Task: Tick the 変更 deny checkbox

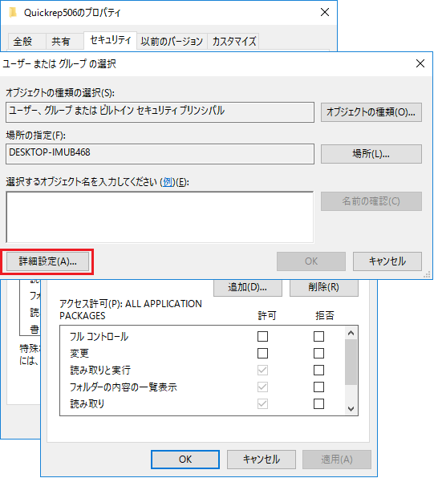Action: (x=318, y=354)
